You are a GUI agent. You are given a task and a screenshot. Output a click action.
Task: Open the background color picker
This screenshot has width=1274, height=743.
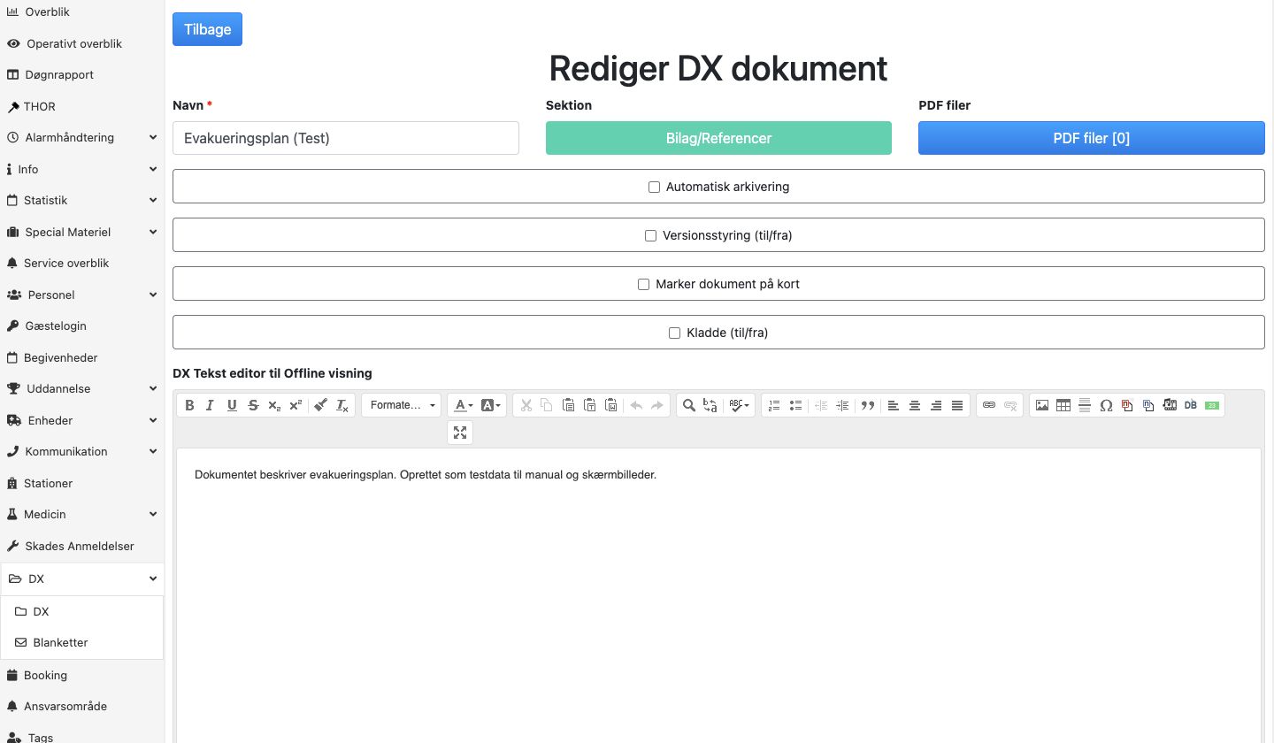click(x=491, y=405)
